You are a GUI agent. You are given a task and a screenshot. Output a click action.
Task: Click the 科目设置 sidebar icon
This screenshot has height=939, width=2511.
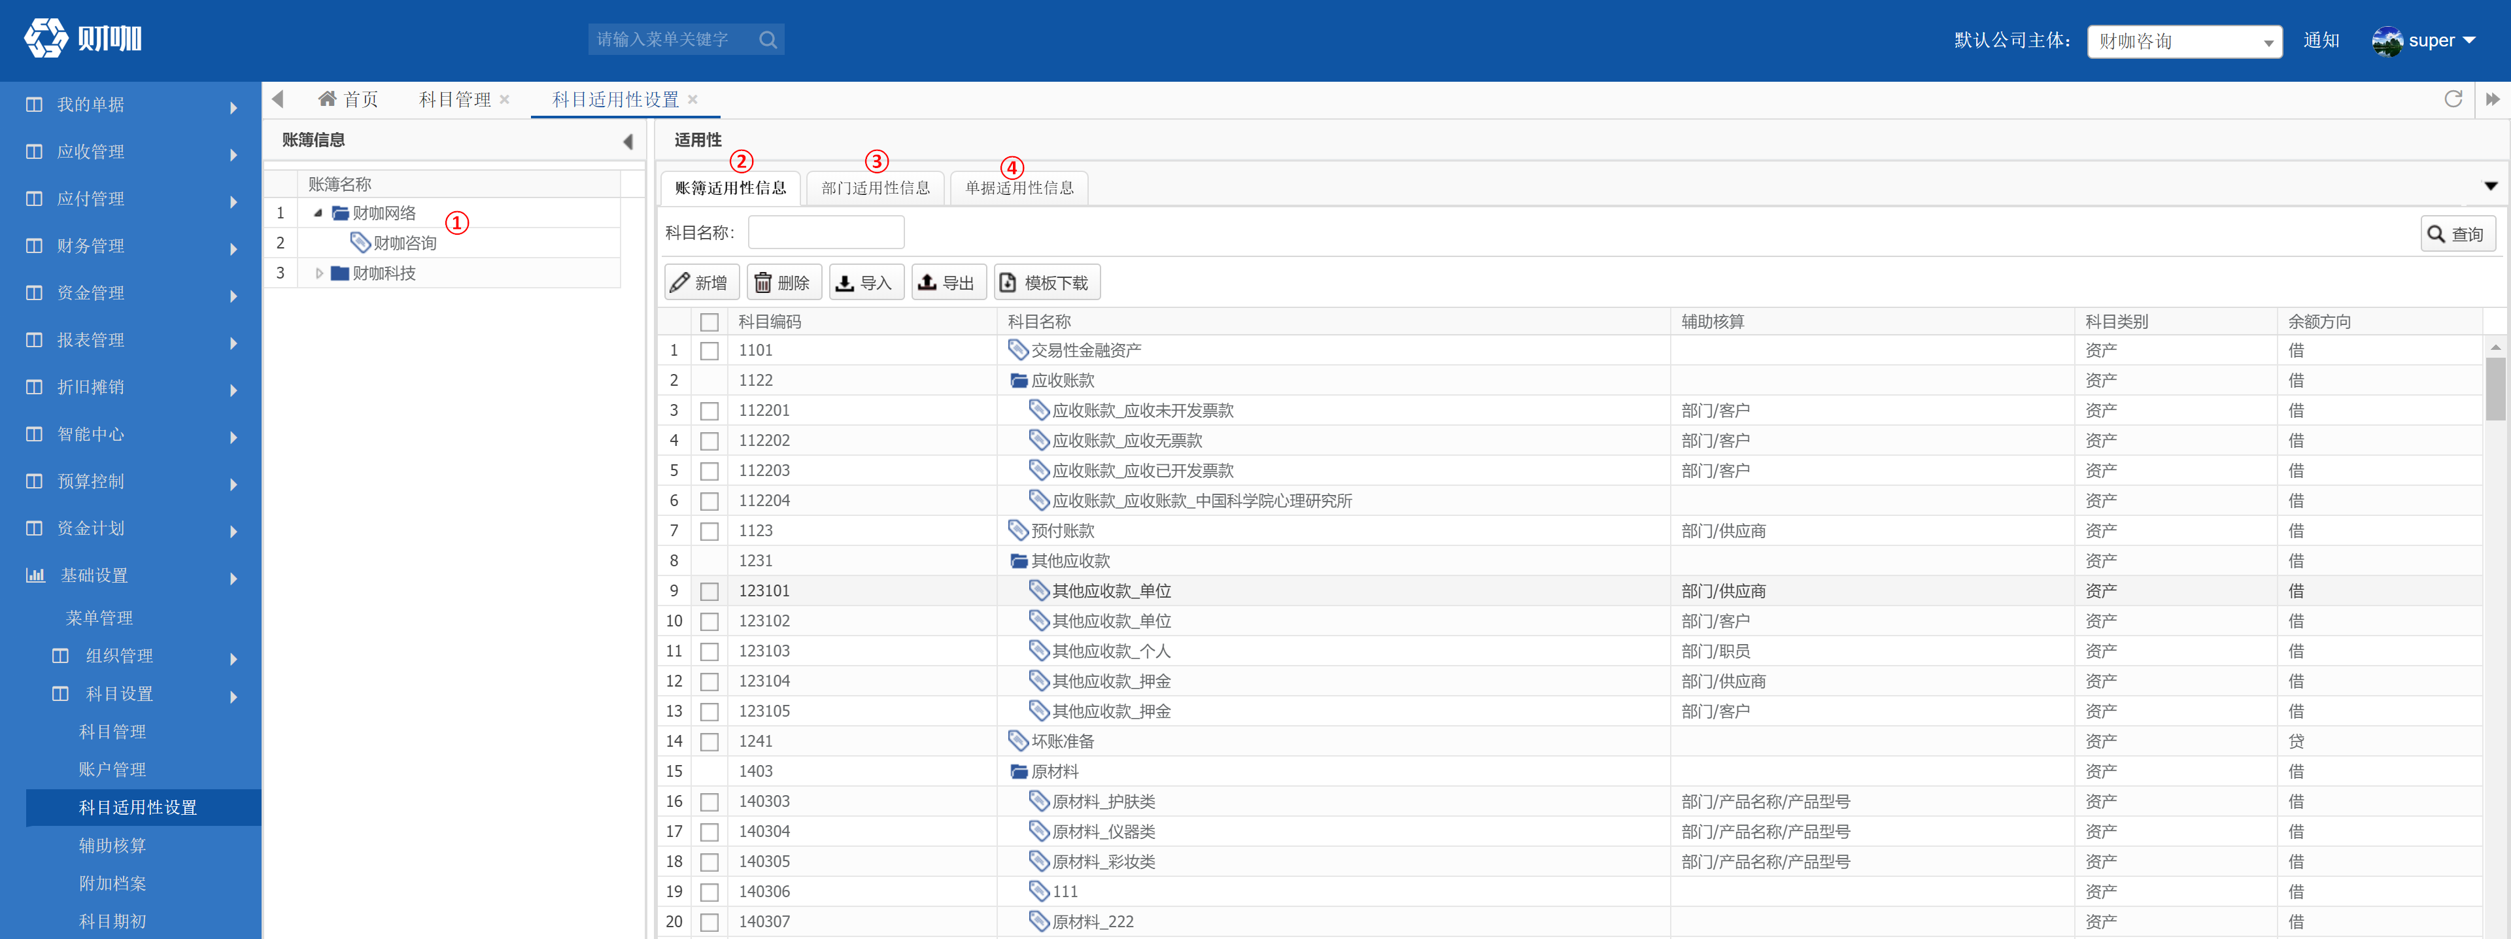[x=60, y=694]
